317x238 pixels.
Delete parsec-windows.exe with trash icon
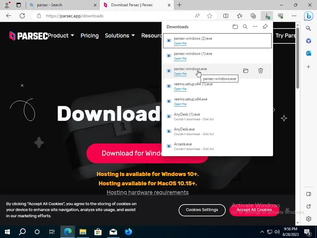click(x=261, y=71)
